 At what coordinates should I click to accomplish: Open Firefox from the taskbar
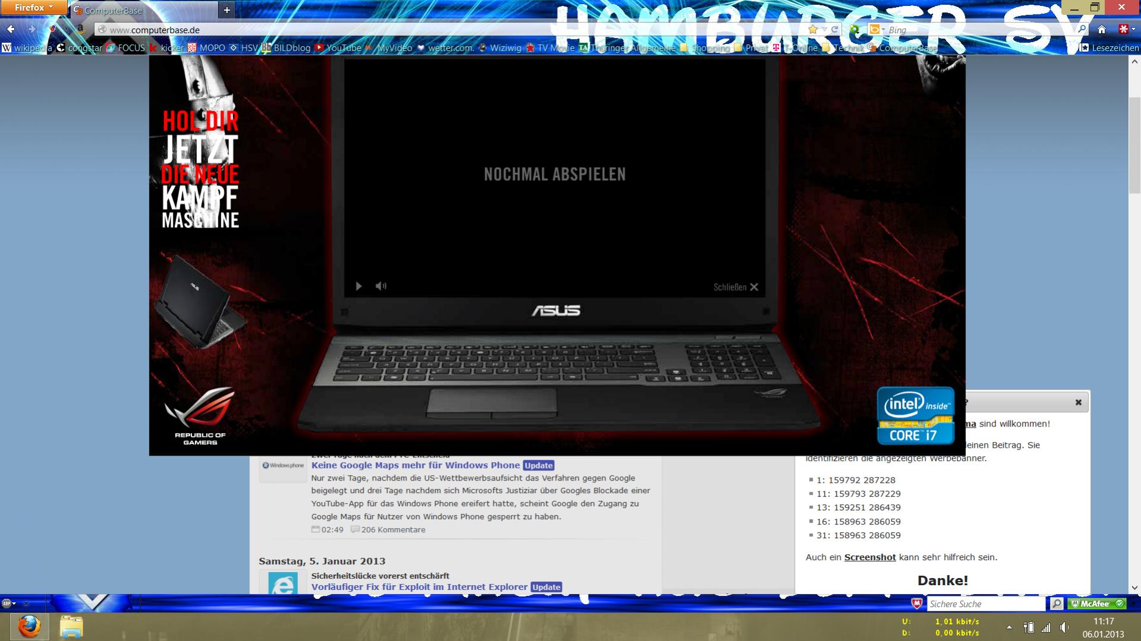click(29, 627)
